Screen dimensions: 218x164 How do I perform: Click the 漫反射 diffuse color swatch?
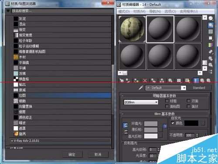[x=151, y=130]
